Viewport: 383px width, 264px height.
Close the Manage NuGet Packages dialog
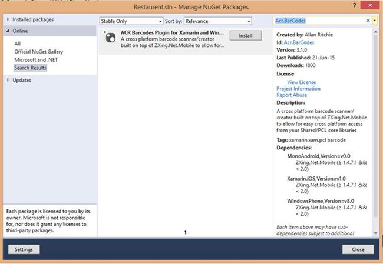pyautogui.click(x=370, y=5)
